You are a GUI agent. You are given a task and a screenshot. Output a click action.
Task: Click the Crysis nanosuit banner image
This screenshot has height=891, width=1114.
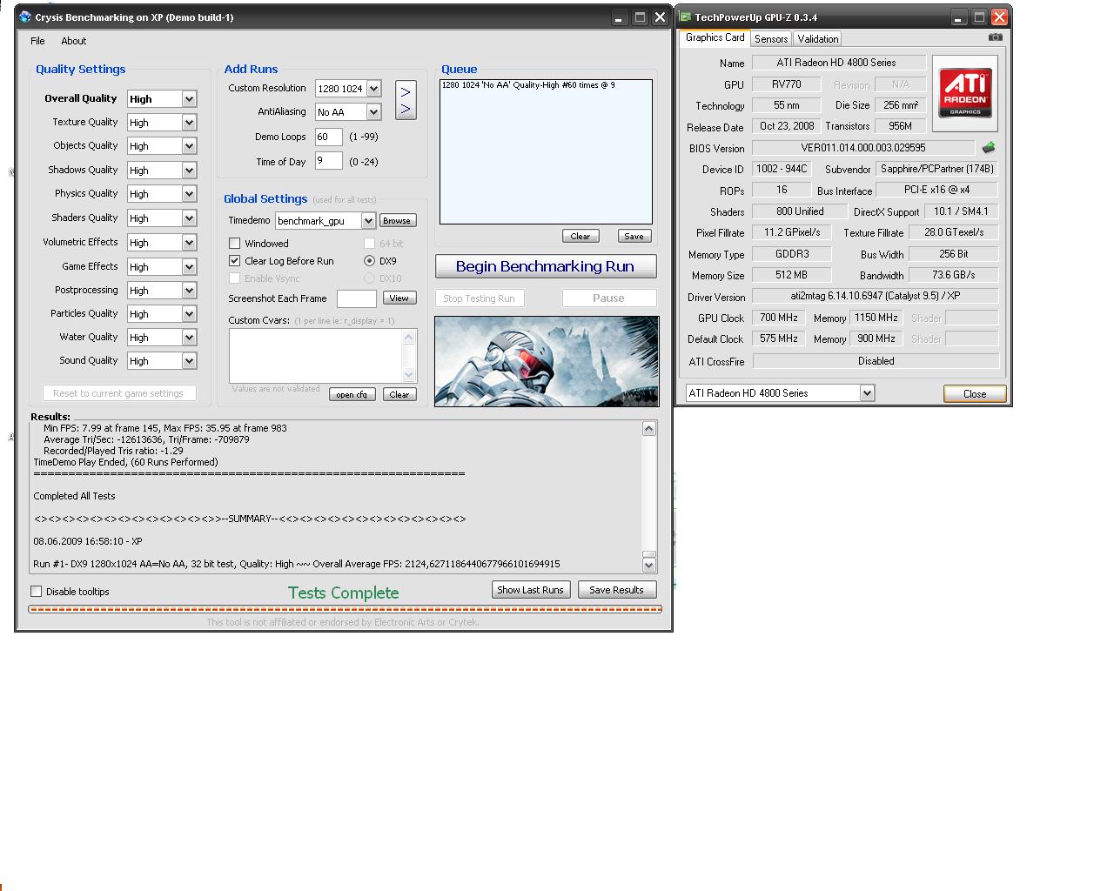pos(547,361)
